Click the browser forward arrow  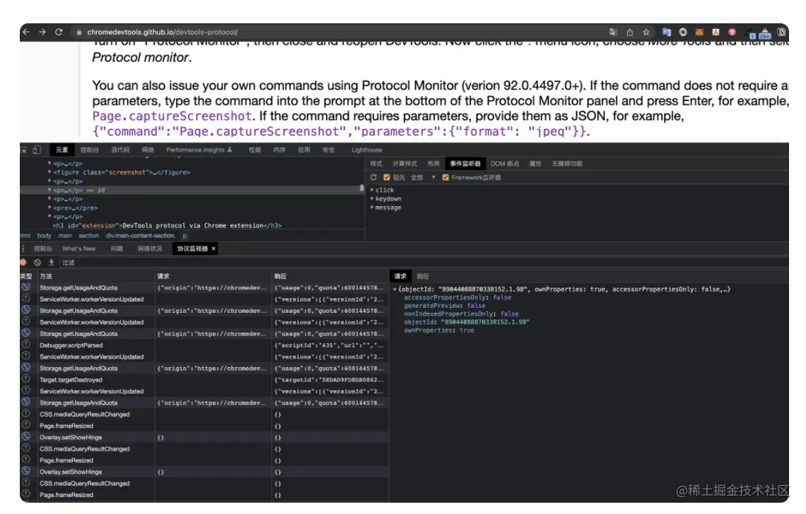(42, 32)
